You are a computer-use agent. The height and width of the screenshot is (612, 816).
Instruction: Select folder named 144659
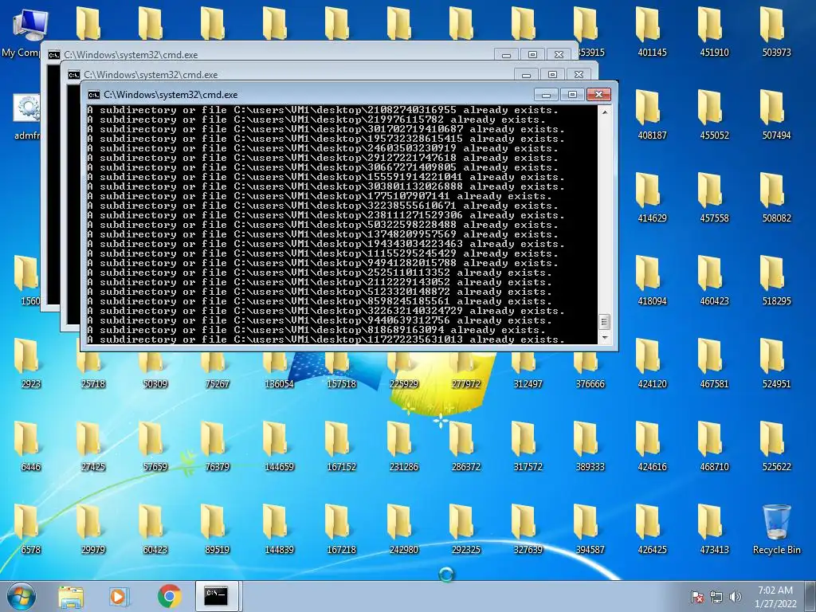pyautogui.click(x=279, y=445)
